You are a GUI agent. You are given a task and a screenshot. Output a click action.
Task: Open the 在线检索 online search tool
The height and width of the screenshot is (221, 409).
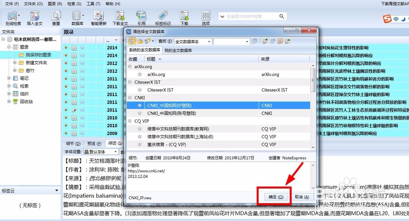(13, 18)
